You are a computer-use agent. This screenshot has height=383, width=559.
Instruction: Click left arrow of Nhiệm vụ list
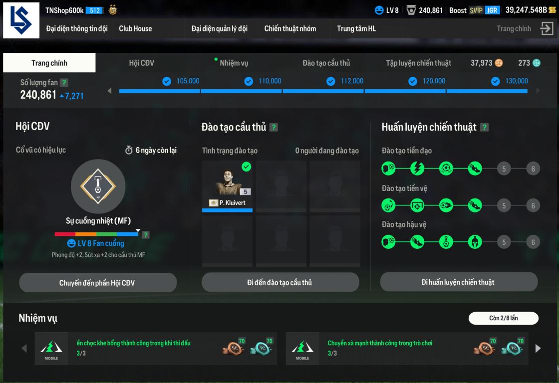(24, 349)
